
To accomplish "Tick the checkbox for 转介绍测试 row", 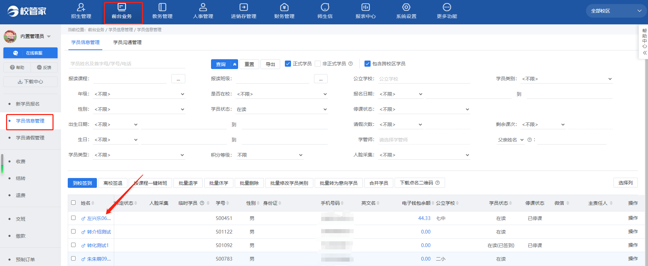I will tap(73, 231).
